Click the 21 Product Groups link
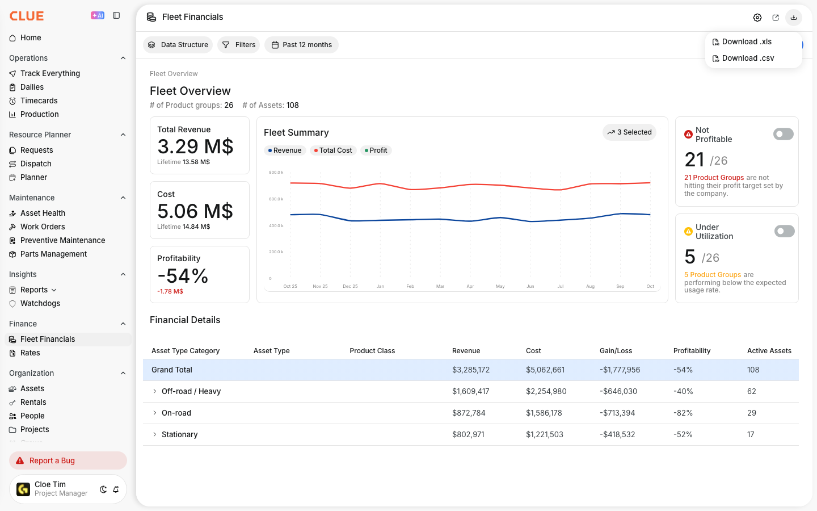The height and width of the screenshot is (511, 817). [714, 178]
